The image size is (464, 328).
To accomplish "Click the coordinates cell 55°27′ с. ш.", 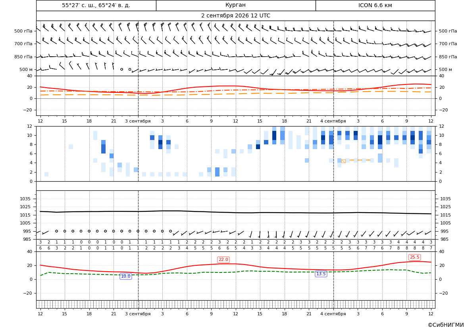I will pyautogui.click(x=96, y=5).
